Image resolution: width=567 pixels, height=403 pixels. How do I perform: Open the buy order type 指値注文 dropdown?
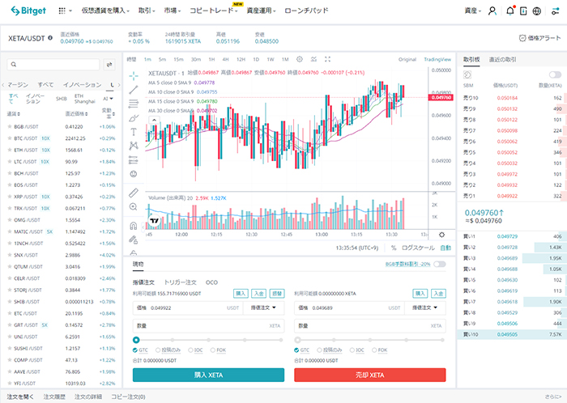point(263,308)
